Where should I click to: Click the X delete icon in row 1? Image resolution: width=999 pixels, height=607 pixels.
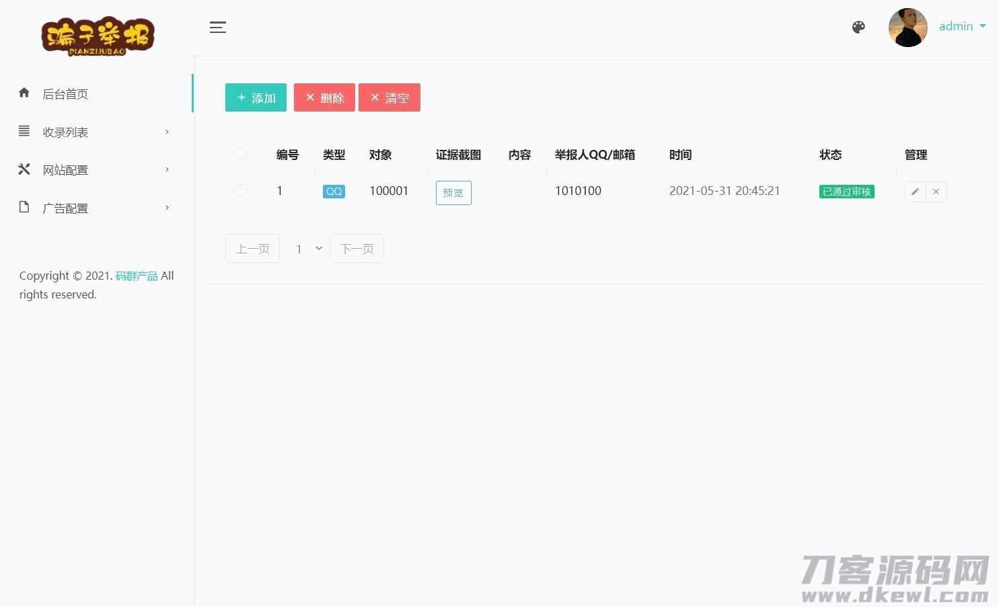[x=936, y=192]
